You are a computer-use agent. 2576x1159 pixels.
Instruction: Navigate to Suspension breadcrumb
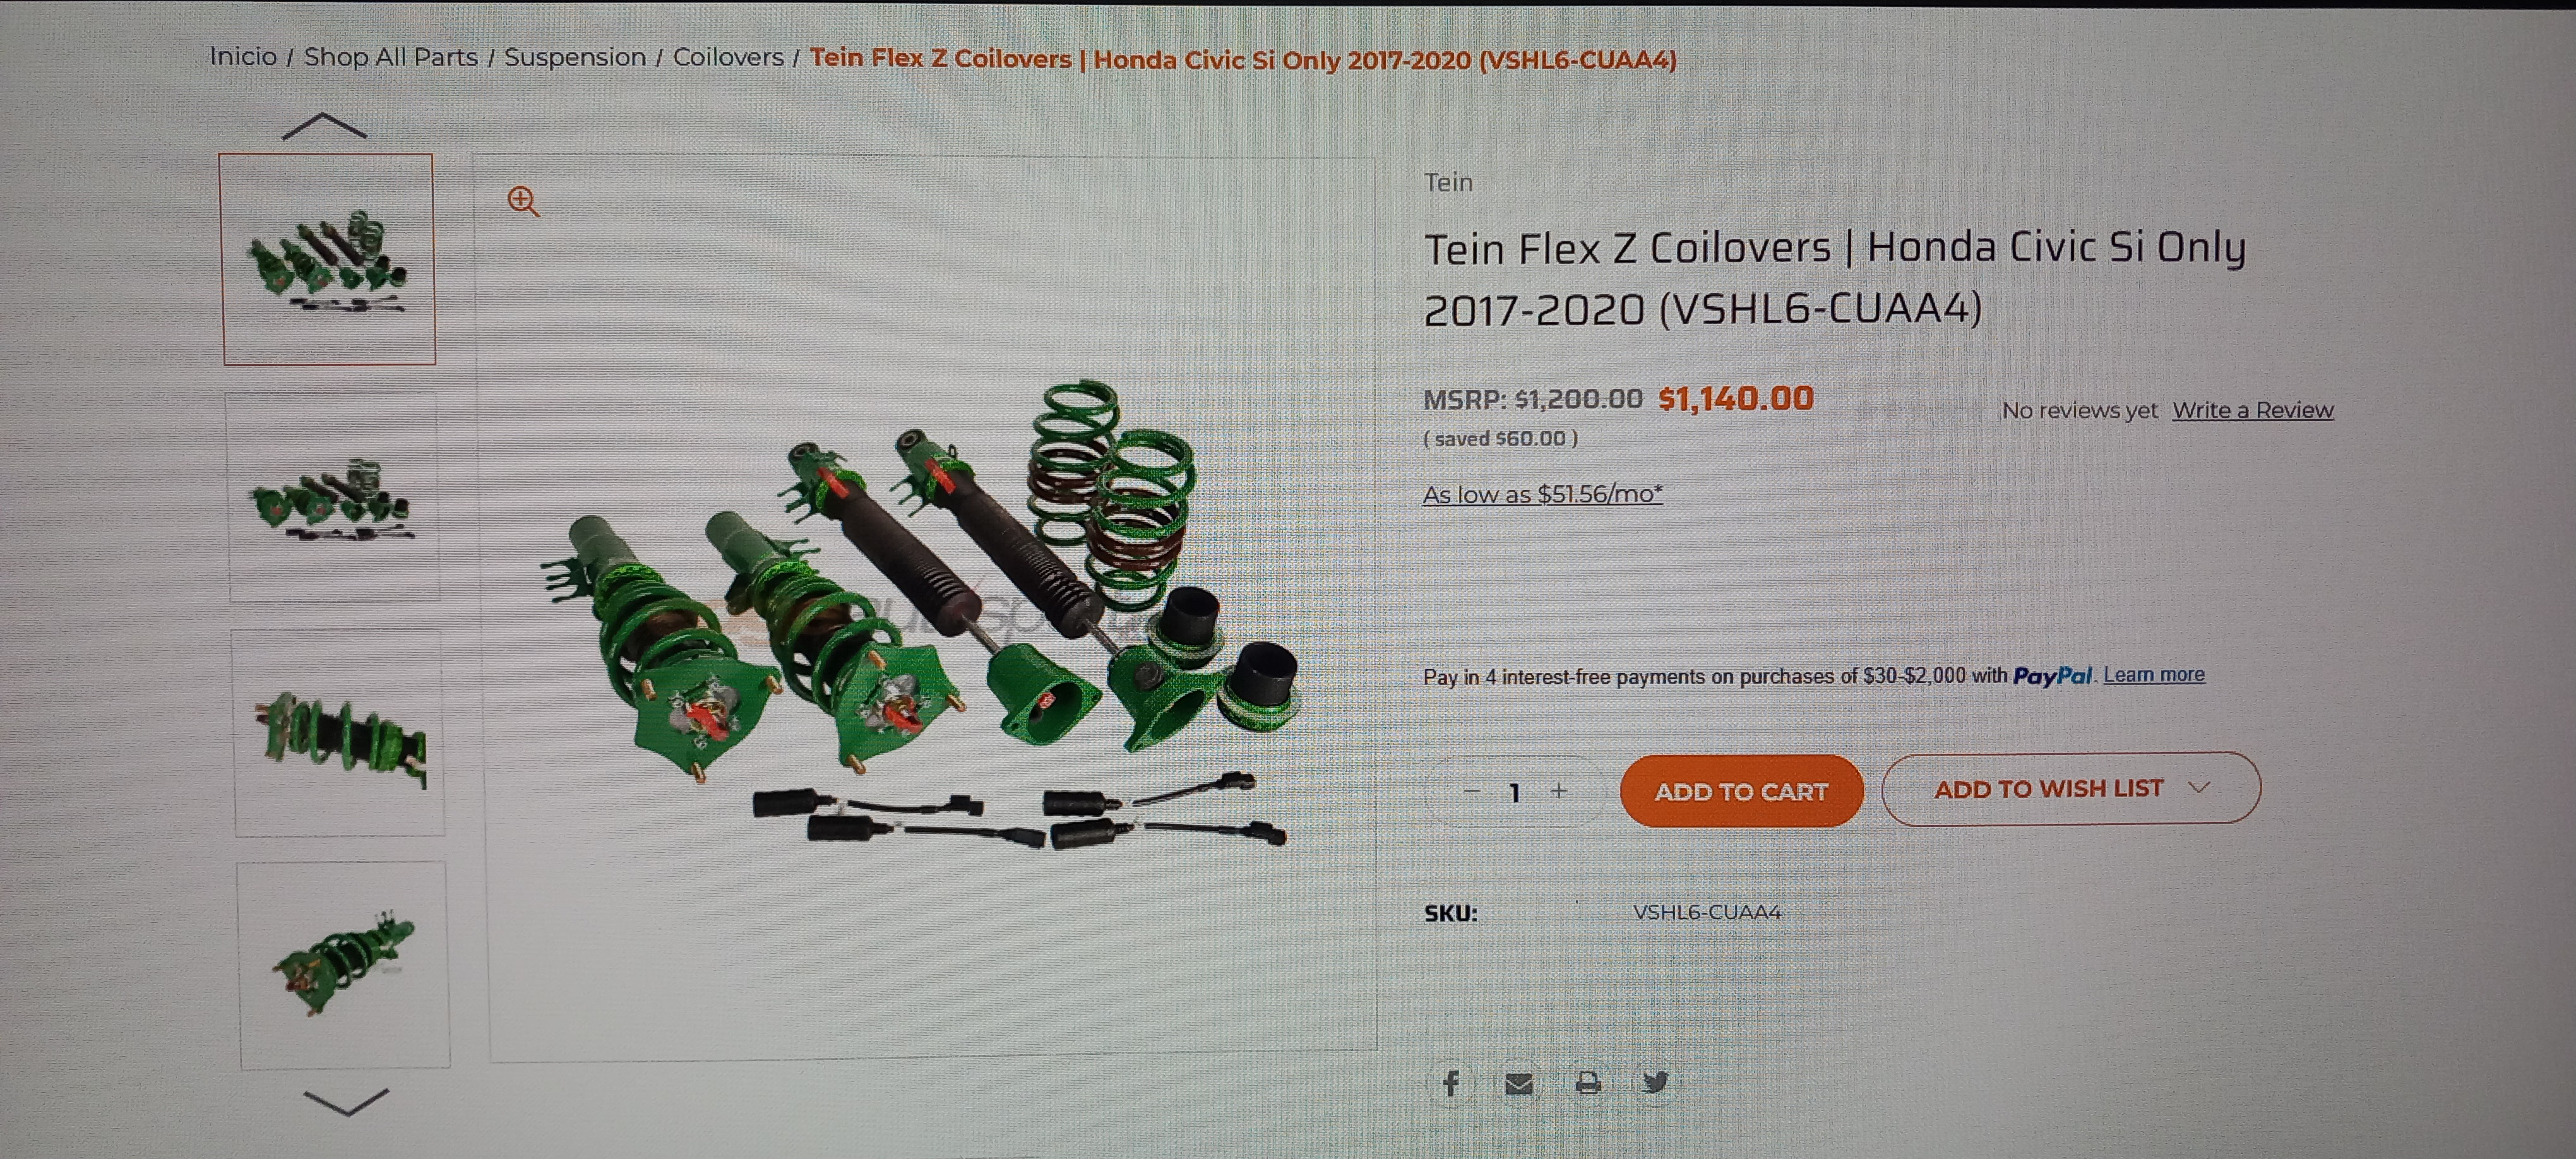tap(575, 57)
